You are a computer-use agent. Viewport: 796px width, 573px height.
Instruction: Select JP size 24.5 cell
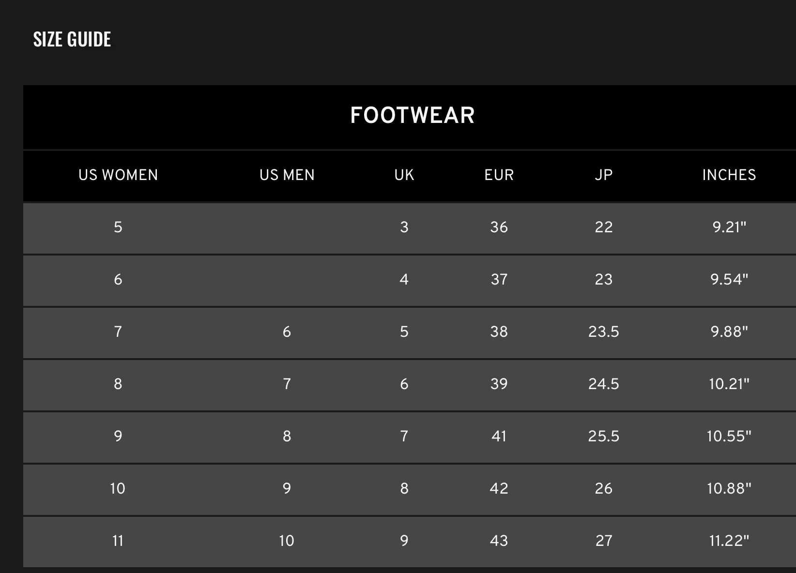tap(604, 384)
